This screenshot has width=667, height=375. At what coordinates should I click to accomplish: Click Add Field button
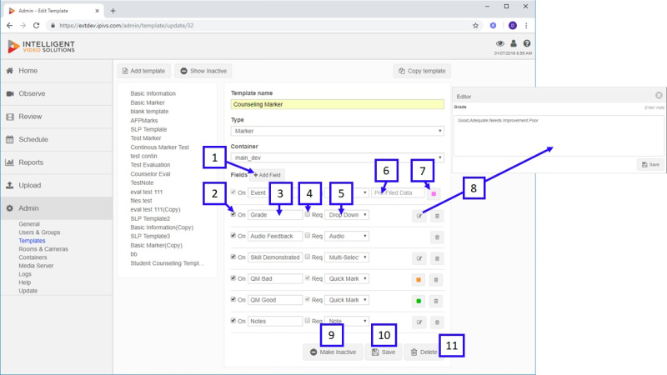click(267, 175)
